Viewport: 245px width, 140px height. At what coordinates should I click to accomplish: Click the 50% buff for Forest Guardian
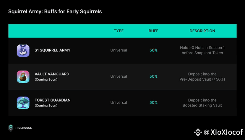pyautogui.click(x=153, y=103)
